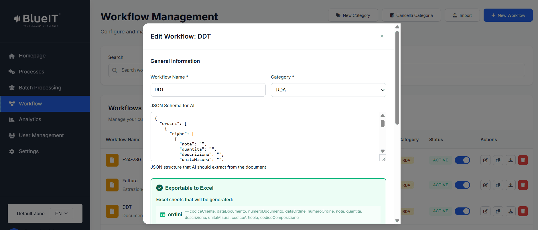Click the Exportable to Excel checkmark icon
Viewport: 538px width, 230px height.
[x=159, y=188]
